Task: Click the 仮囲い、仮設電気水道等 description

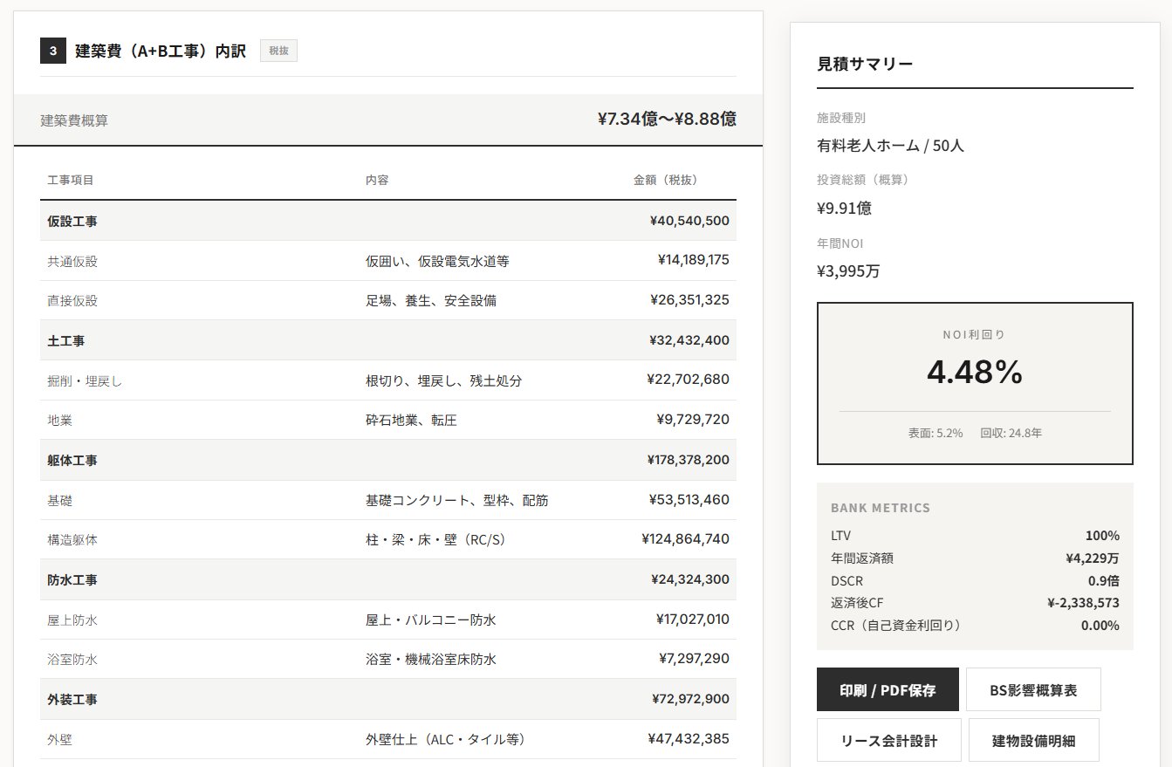Action: pyautogui.click(x=437, y=261)
